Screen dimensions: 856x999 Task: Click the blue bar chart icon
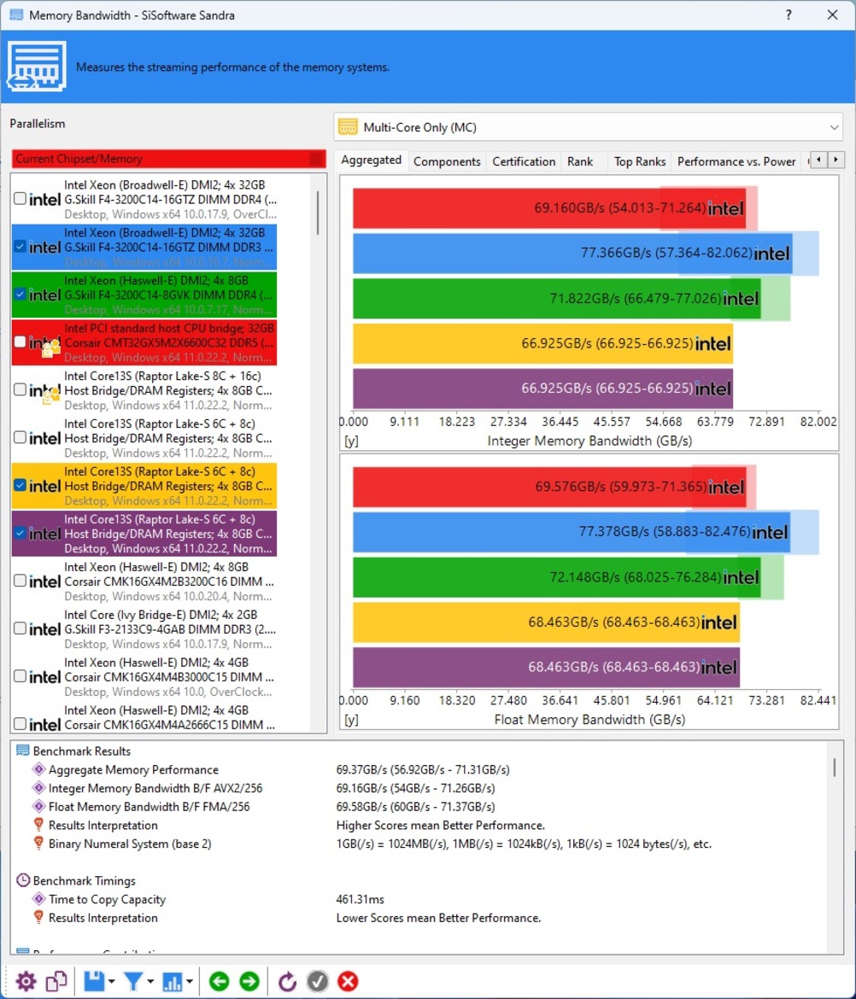click(x=172, y=981)
